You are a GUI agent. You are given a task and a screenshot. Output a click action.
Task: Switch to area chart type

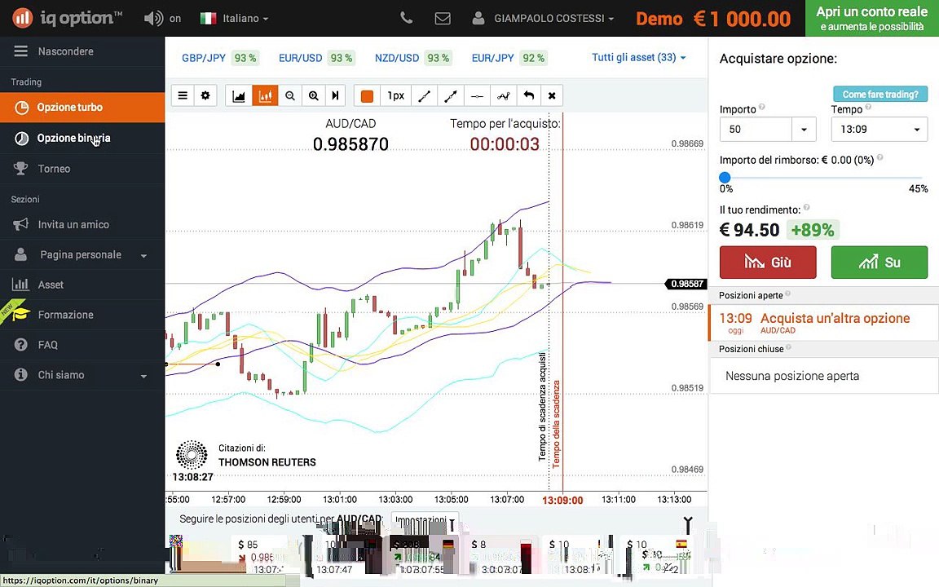(x=239, y=96)
